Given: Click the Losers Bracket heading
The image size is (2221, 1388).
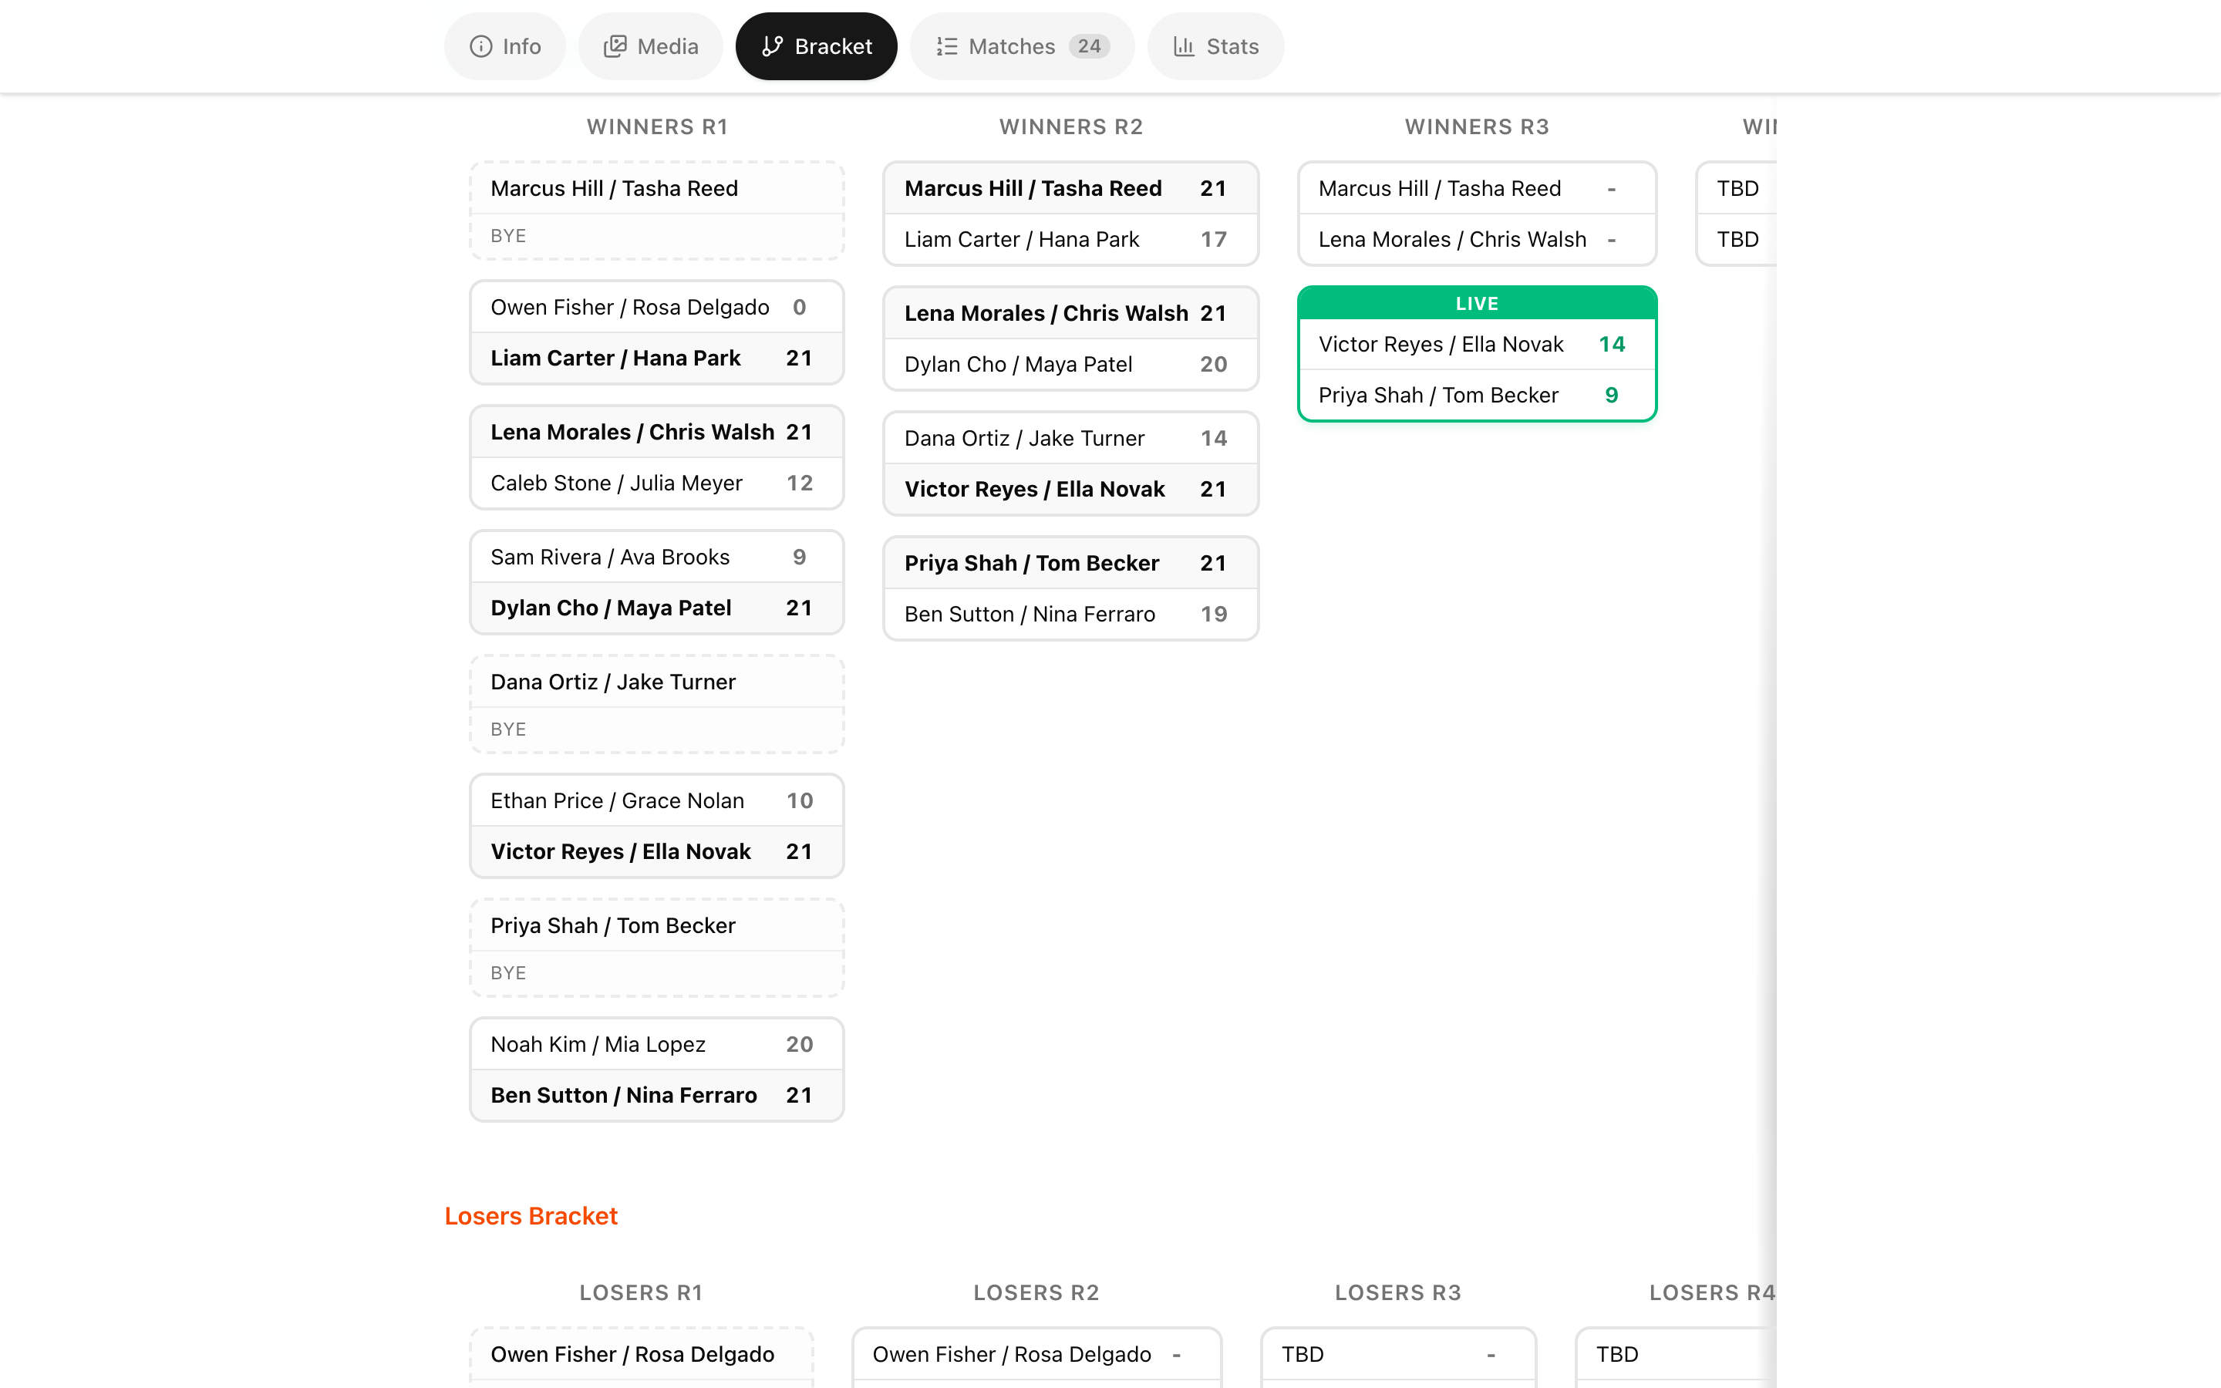Looking at the screenshot, I should click(x=531, y=1215).
